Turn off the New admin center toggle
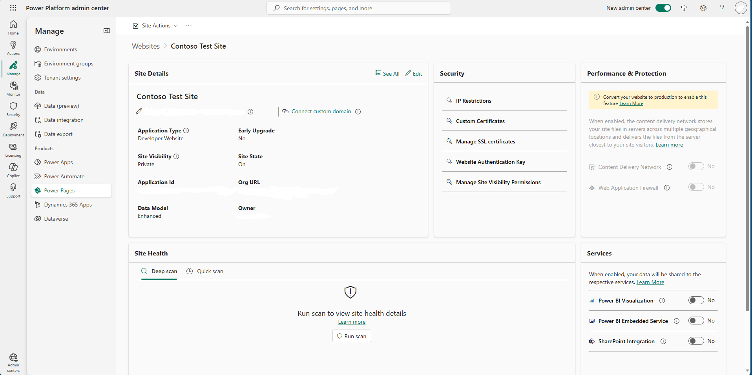Image resolution: width=752 pixels, height=375 pixels. pos(663,8)
